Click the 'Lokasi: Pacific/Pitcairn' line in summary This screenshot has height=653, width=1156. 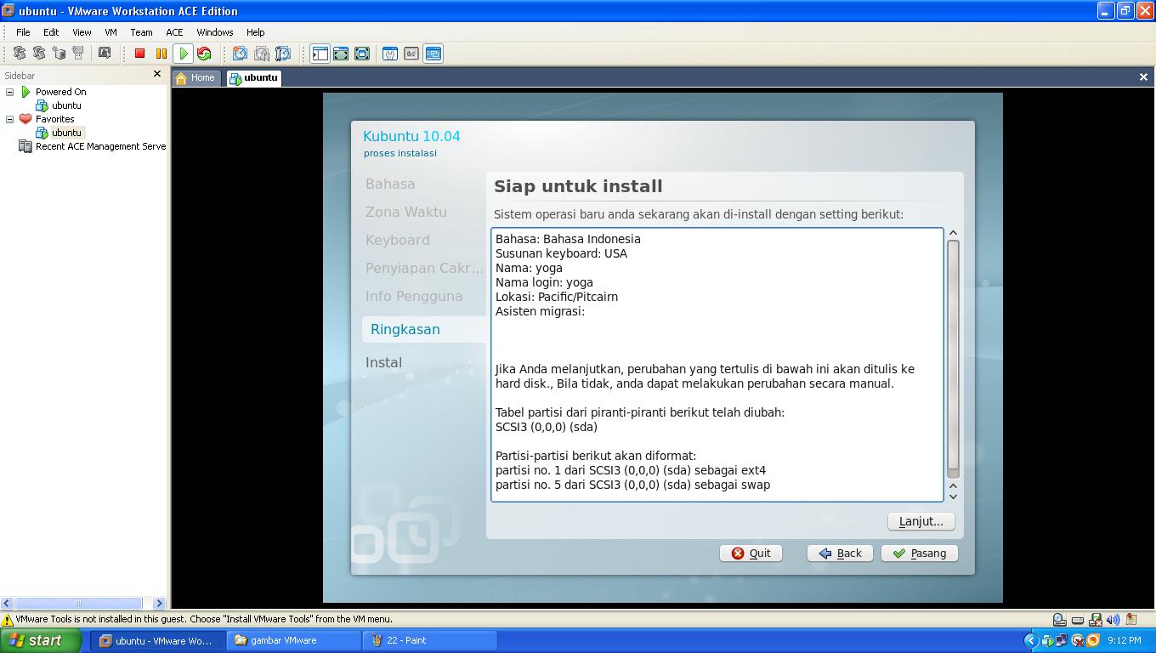(x=557, y=297)
